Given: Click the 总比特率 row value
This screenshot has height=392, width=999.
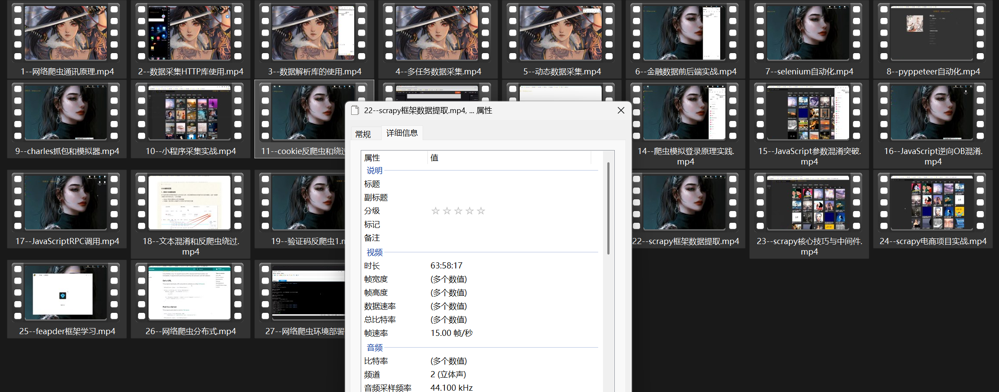Looking at the screenshot, I should [449, 320].
